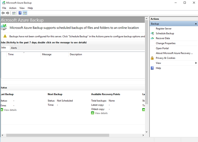Click the Show/Hide Console Tree toolbar icon
Screen dimensions: 198x142
click(x=14, y=13)
